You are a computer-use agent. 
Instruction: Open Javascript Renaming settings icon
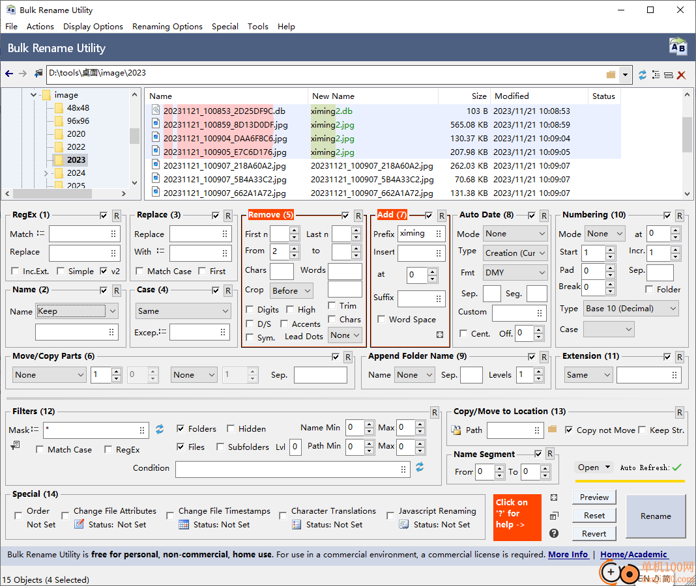(404, 525)
